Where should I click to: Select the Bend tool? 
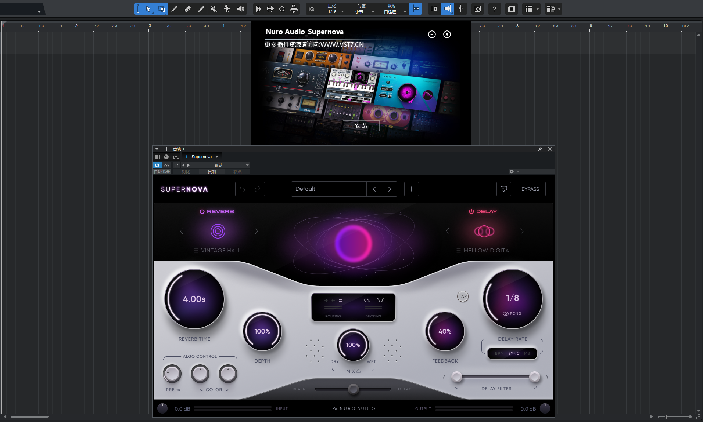tap(227, 9)
